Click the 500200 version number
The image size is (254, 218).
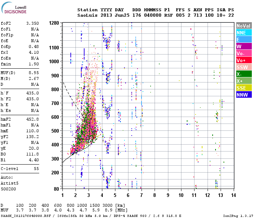tap(8, 189)
